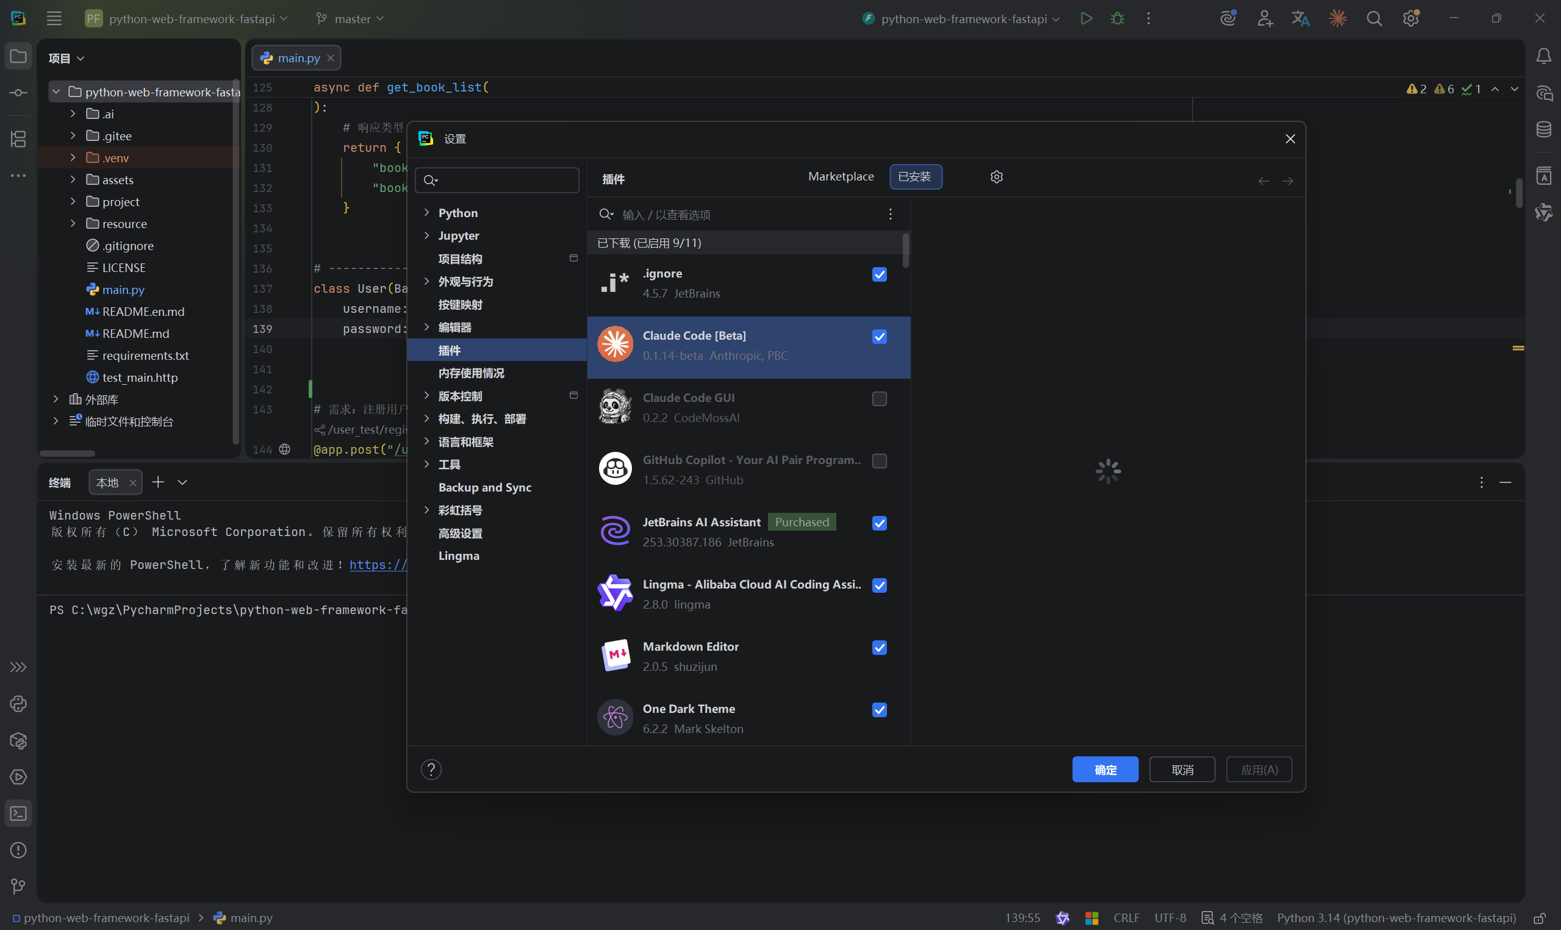
Task: Disable the Markdown Editor plugin
Action: click(879, 648)
